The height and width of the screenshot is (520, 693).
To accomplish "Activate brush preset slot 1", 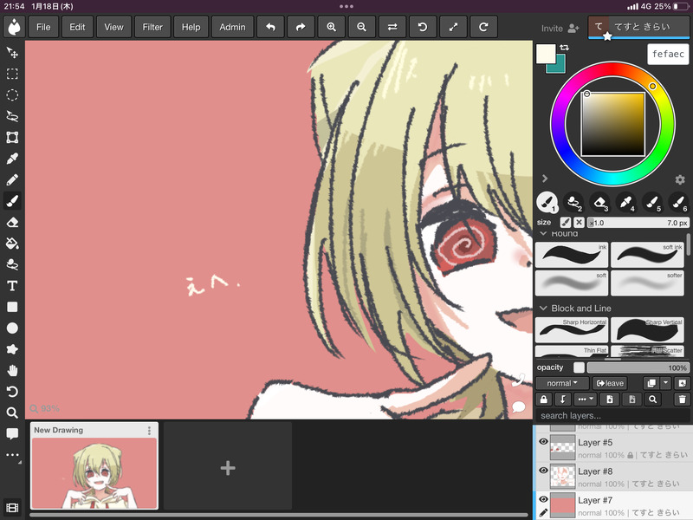I will 547,202.
